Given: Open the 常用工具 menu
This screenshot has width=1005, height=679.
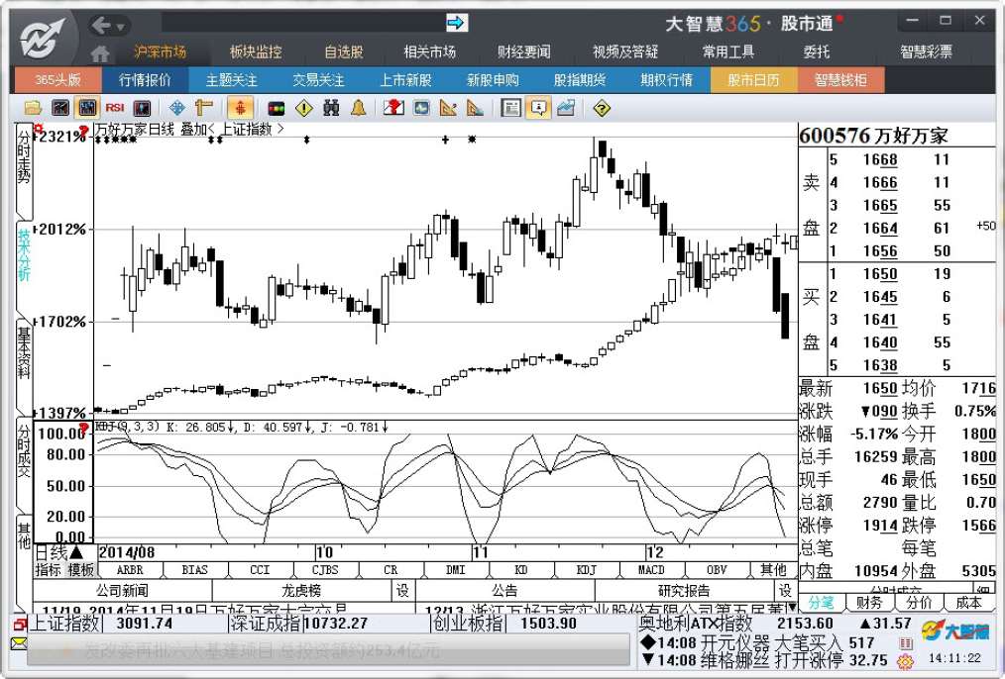Looking at the screenshot, I should click(728, 51).
